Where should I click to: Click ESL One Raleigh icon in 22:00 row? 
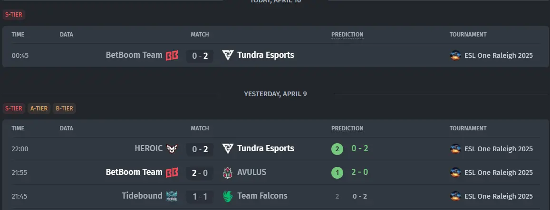click(x=455, y=149)
